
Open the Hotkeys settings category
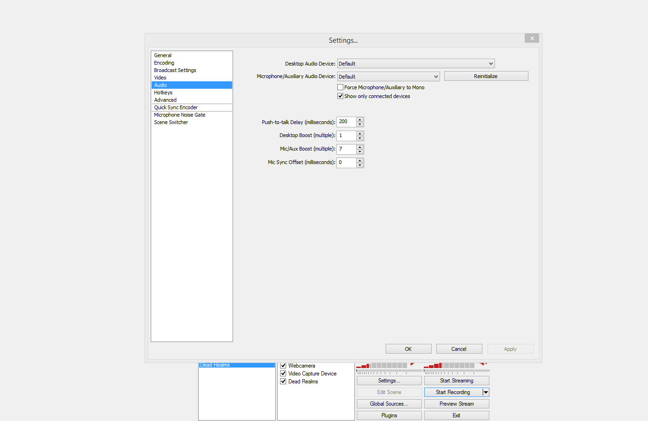coord(192,92)
